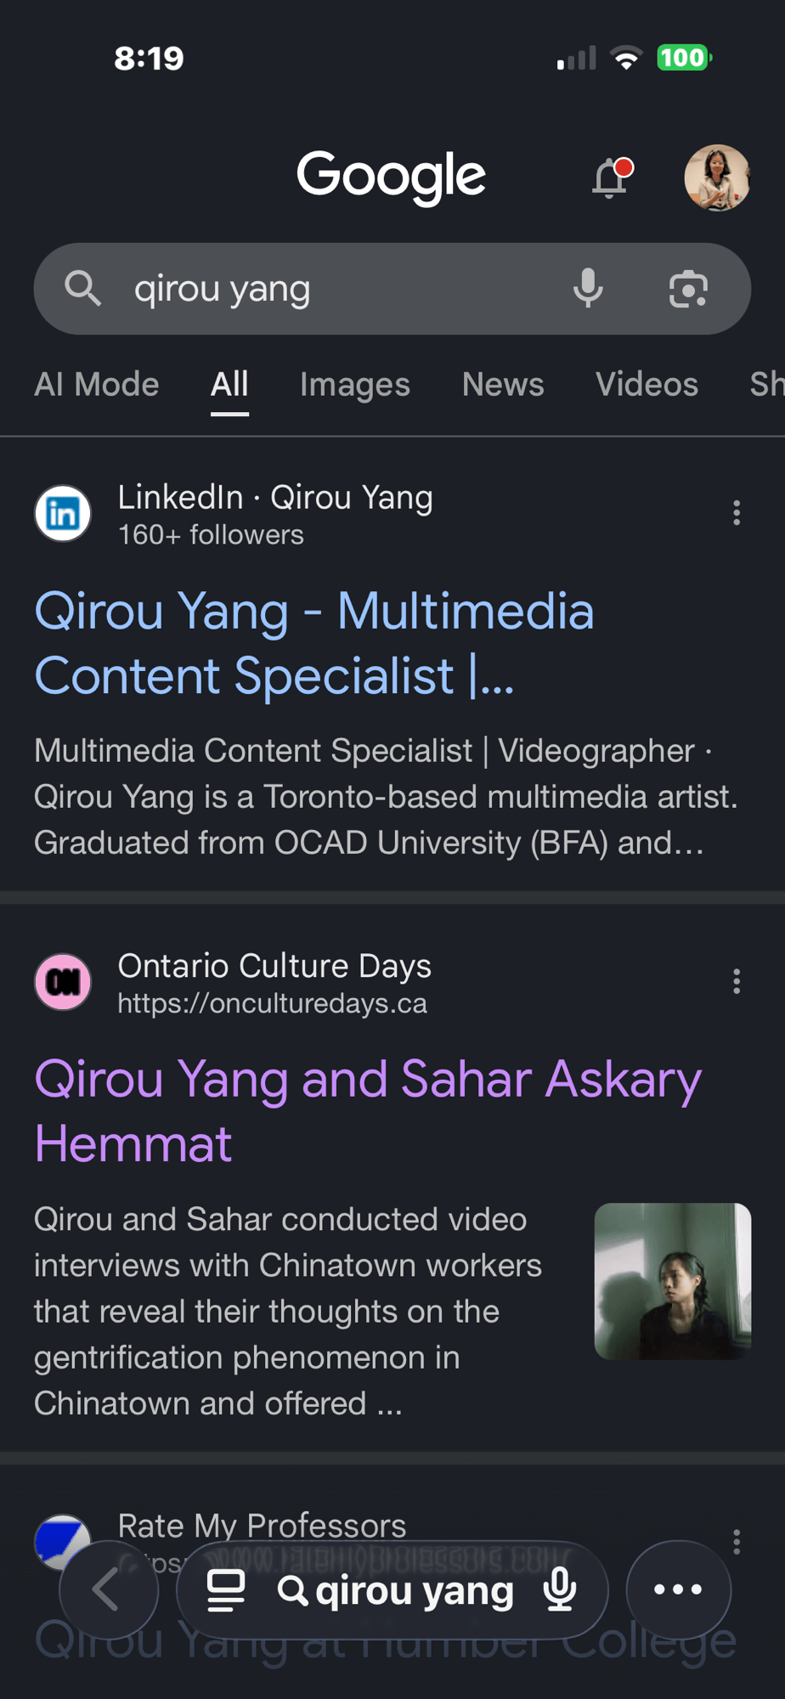The width and height of the screenshot is (785, 1699).
Task: Open Qirou Yang and Sahar Askary Hemmat link
Action: coord(368,1111)
